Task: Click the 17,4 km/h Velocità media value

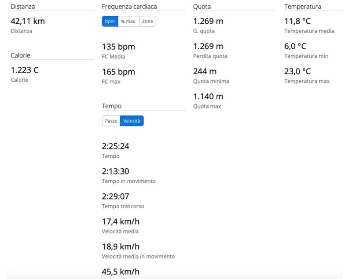Action: click(121, 221)
